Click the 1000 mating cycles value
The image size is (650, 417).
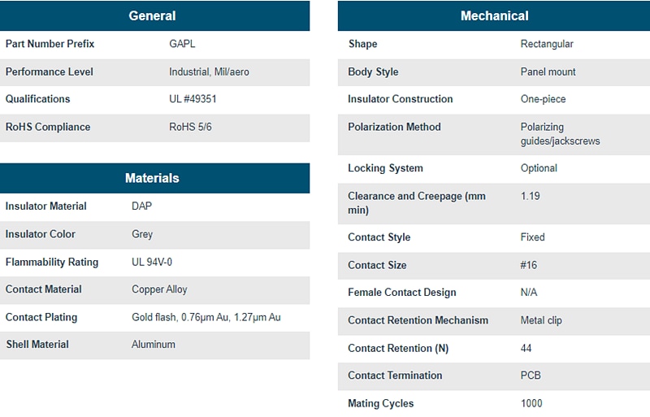531,403
